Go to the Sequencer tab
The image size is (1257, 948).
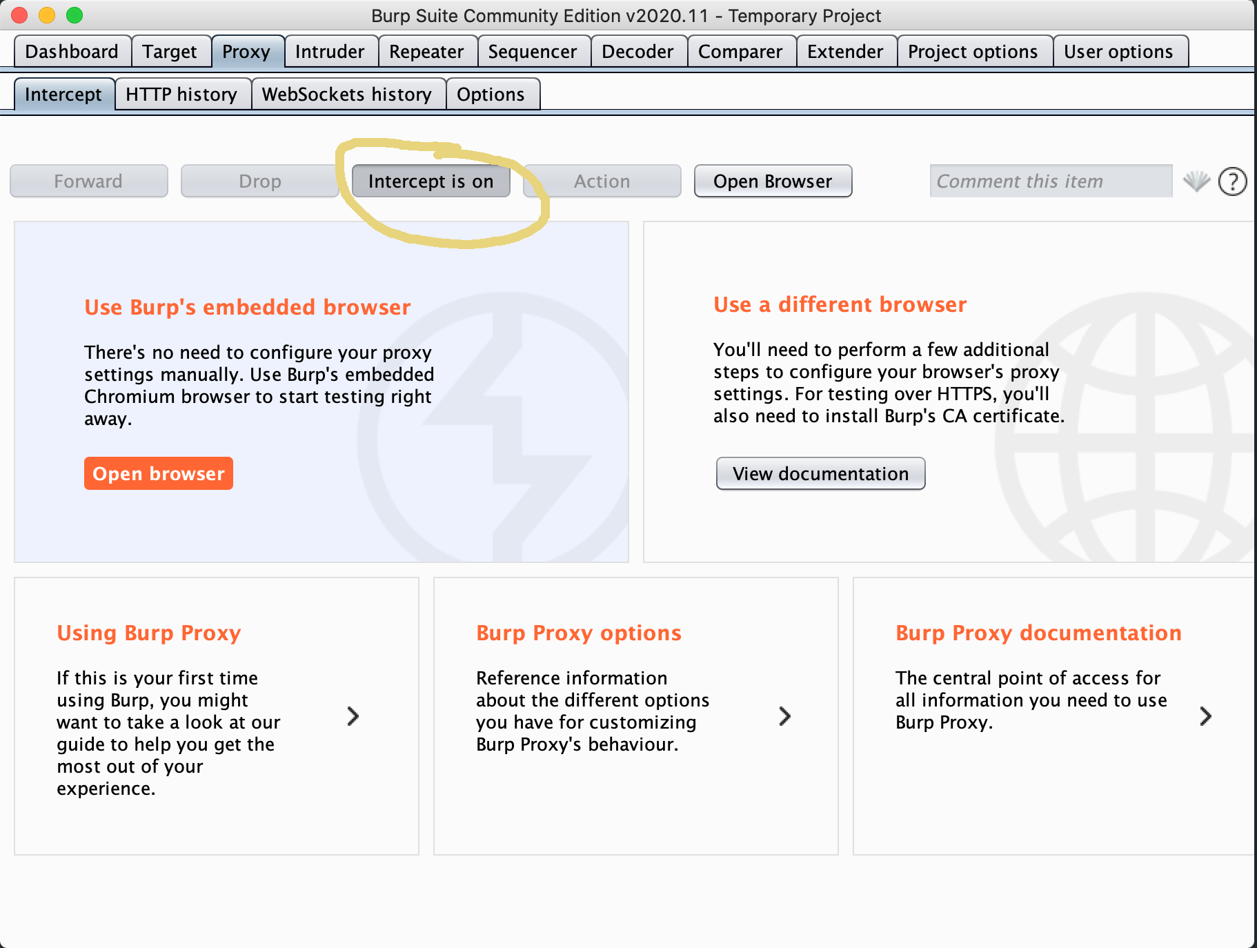click(x=533, y=52)
